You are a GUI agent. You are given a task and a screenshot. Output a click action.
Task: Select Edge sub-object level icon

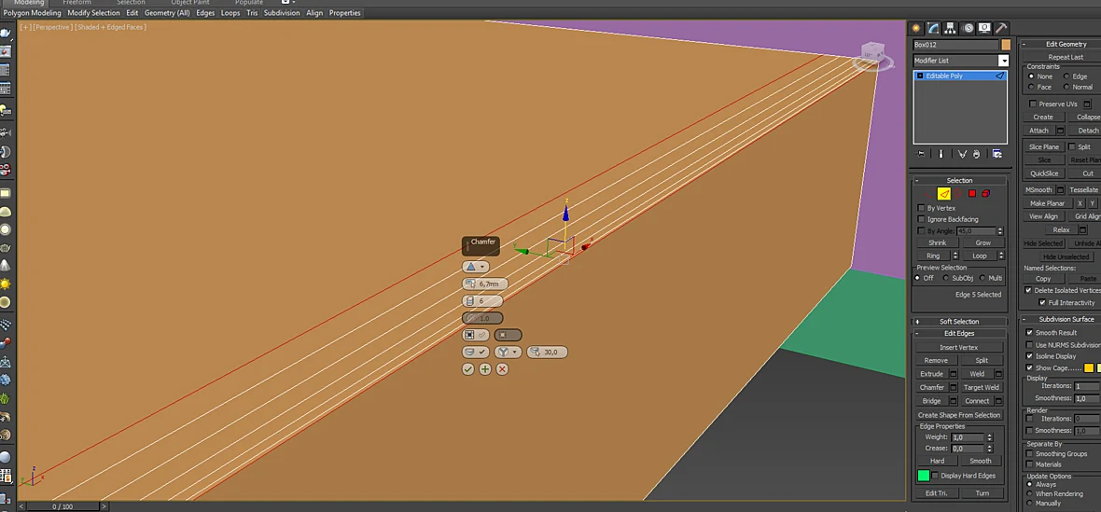[x=944, y=194]
